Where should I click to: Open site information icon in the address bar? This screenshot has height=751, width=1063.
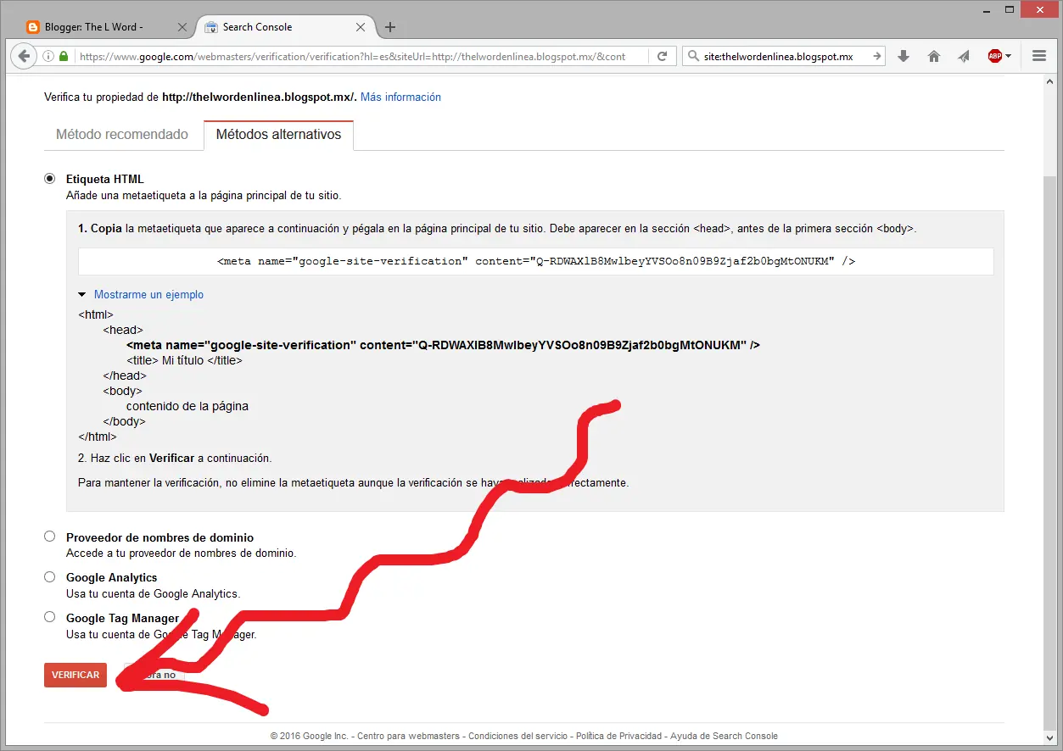[x=49, y=56]
